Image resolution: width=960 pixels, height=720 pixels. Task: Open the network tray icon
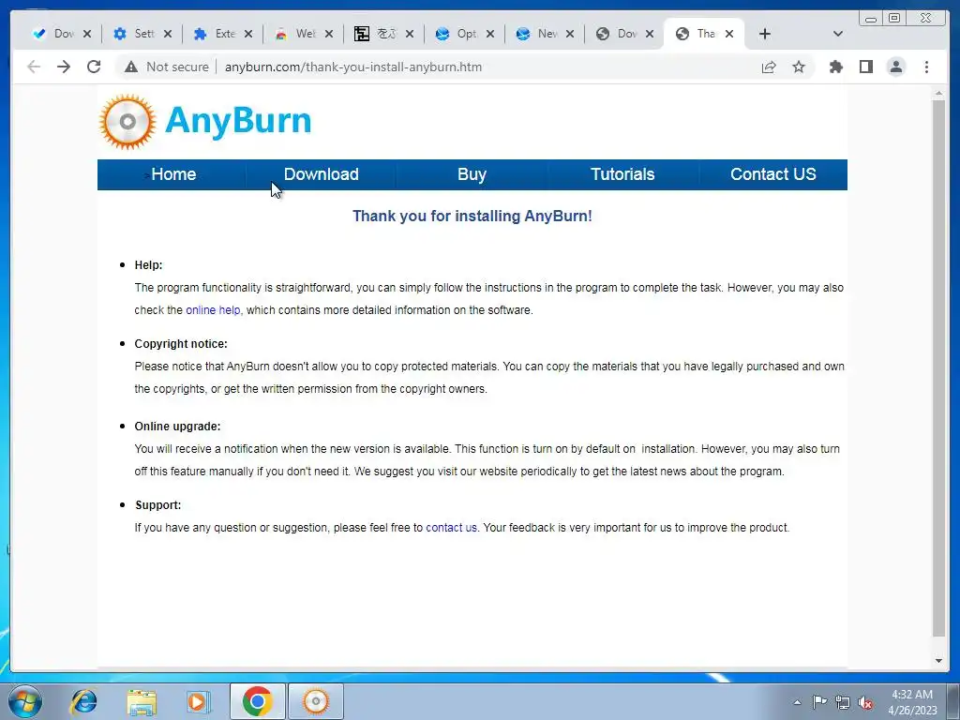click(x=843, y=702)
